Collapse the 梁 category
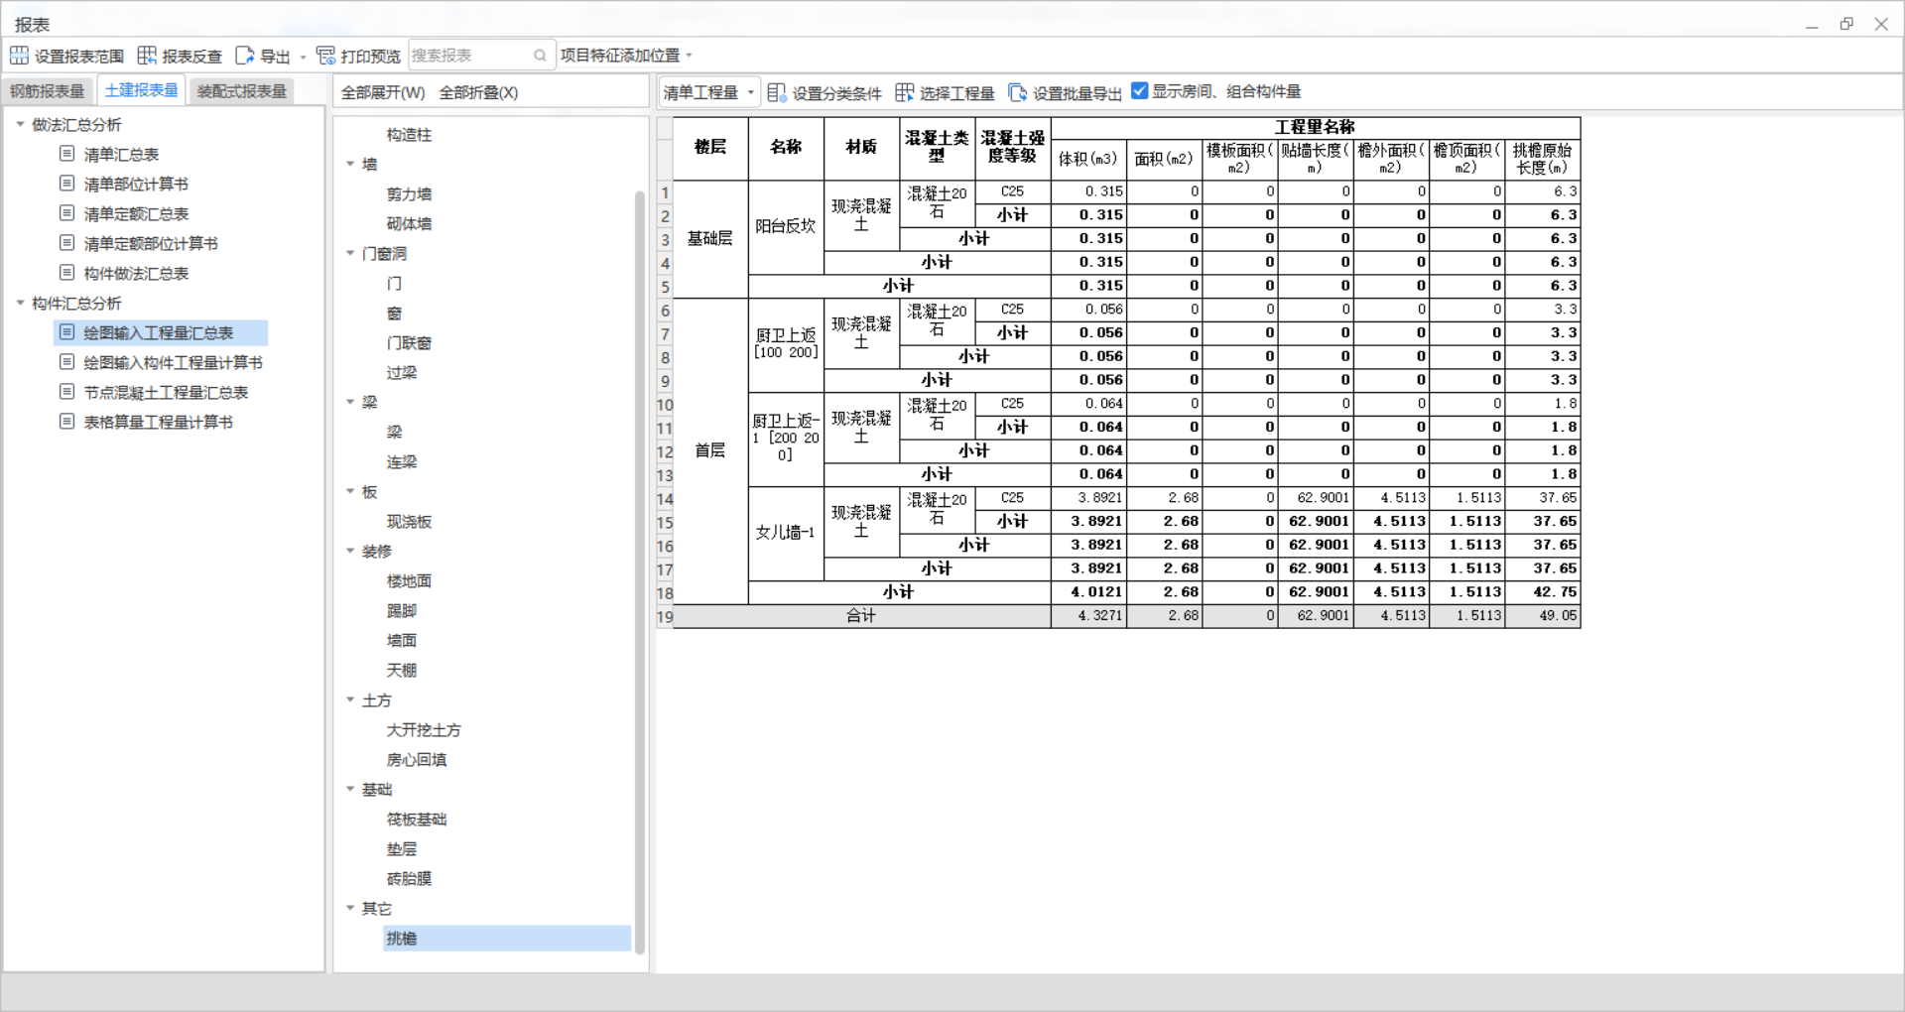1905x1012 pixels. coord(350,402)
